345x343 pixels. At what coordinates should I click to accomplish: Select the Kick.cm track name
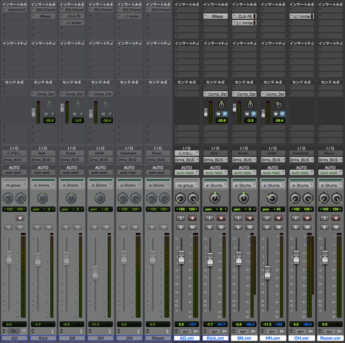(215, 338)
